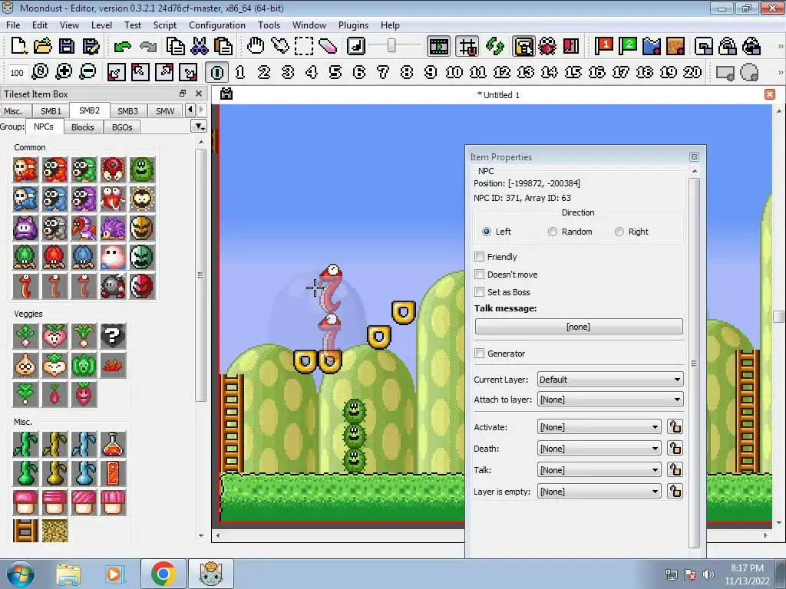Paste items from clipboard

[223, 46]
